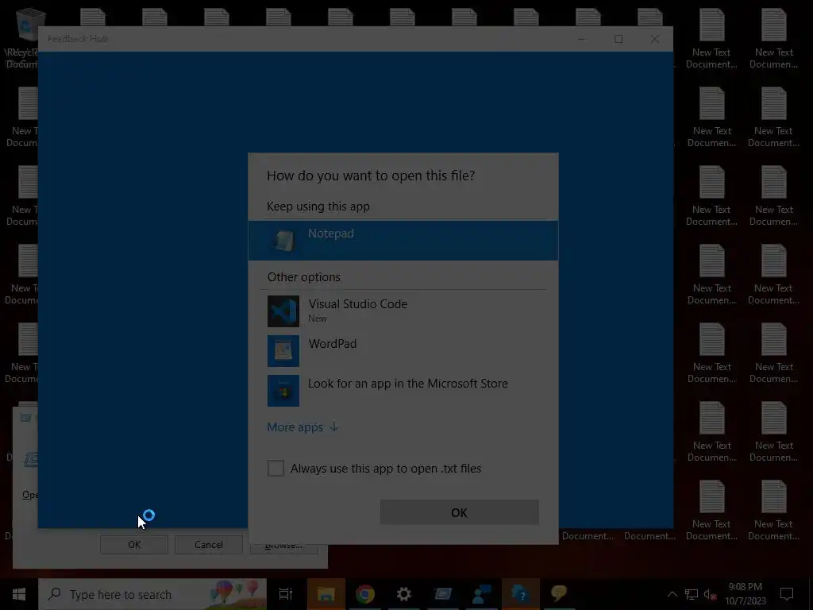The width and height of the screenshot is (813, 610).
Task: Select the 'WordPad' label
Action: (x=333, y=344)
